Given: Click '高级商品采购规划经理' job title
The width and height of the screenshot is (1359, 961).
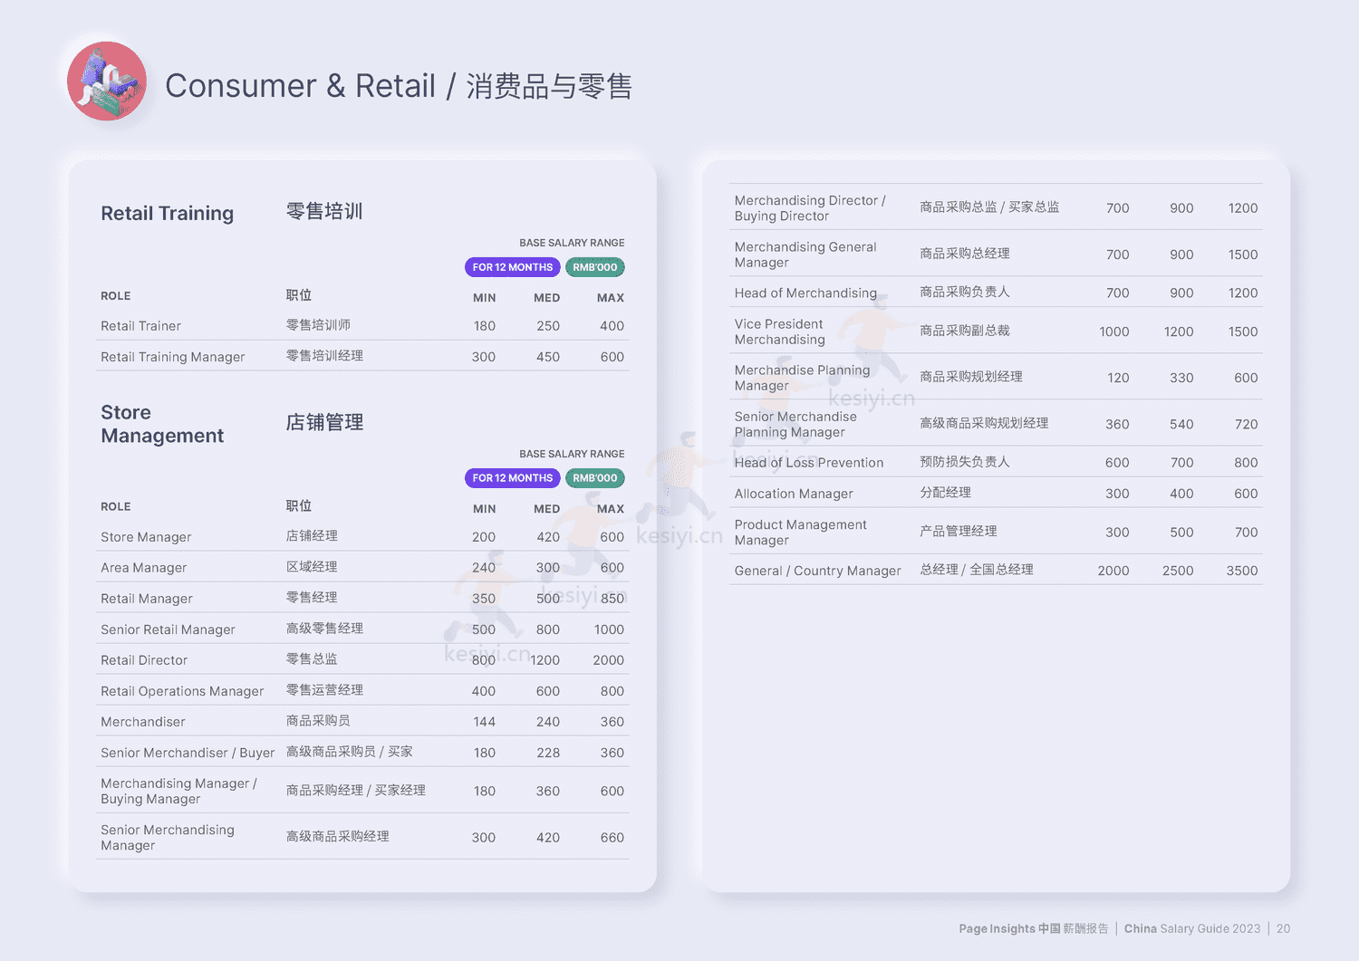Looking at the screenshot, I should (984, 423).
